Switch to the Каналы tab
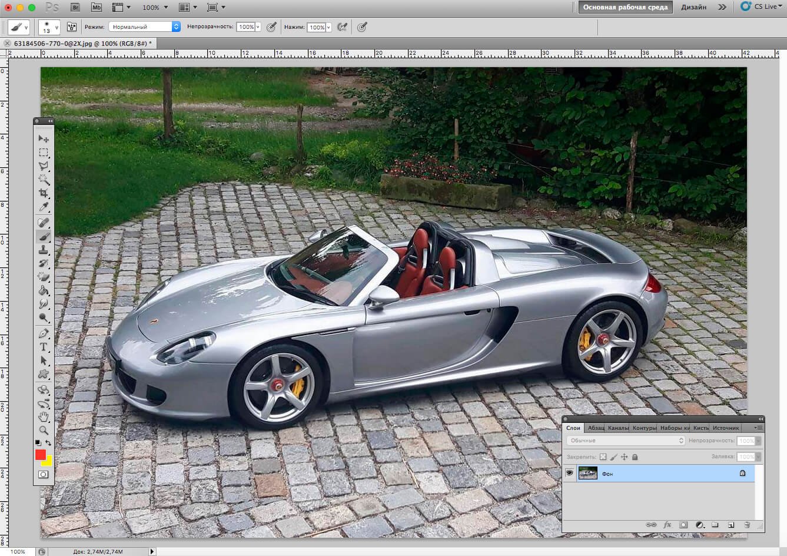Viewport: 787px width, 556px height. pos(618,428)
